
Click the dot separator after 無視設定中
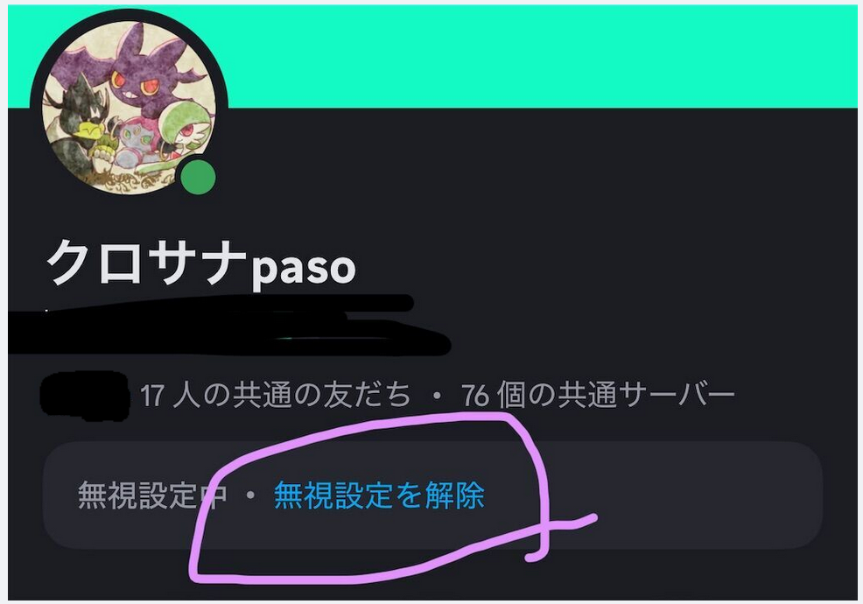point(250,495)
